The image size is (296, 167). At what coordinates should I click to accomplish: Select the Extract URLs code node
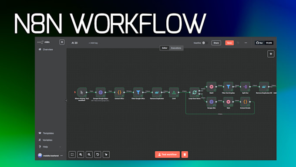(x=119, y=92)
